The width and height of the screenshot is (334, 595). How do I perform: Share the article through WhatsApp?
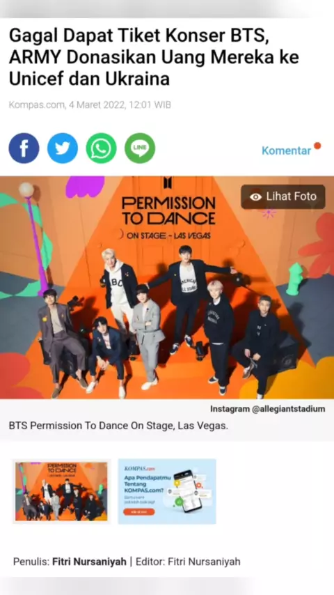[101, 148]
